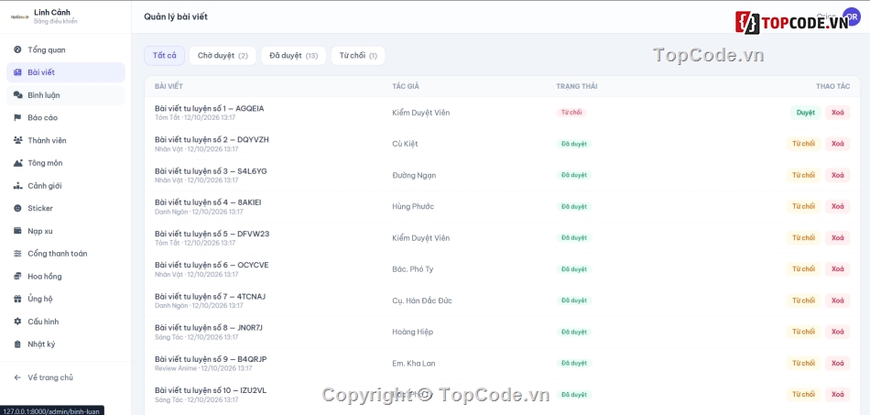Image resolution: width=870 pixels, height=415 pixels.
Task: Click the Tổng quan dashboard icon
Action: point(17,50)
